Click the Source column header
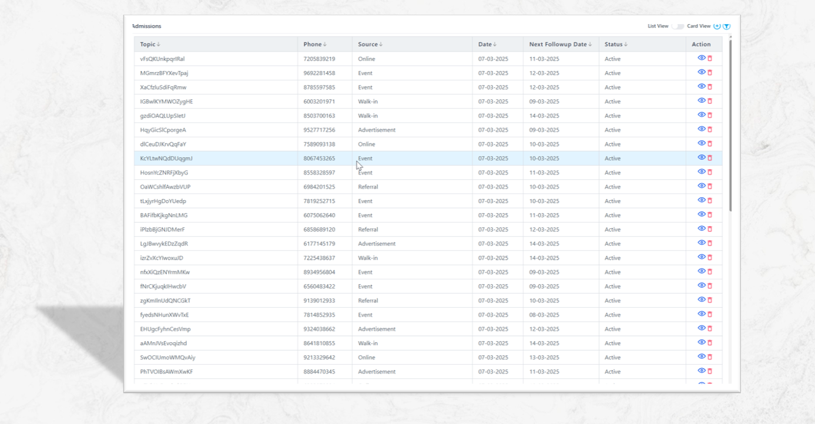 (x=368, y=45)
